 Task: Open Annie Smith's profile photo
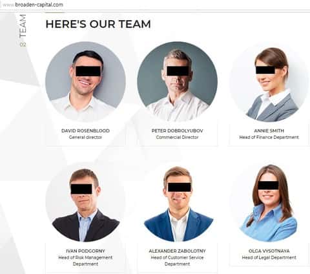[x=269, y=82]
